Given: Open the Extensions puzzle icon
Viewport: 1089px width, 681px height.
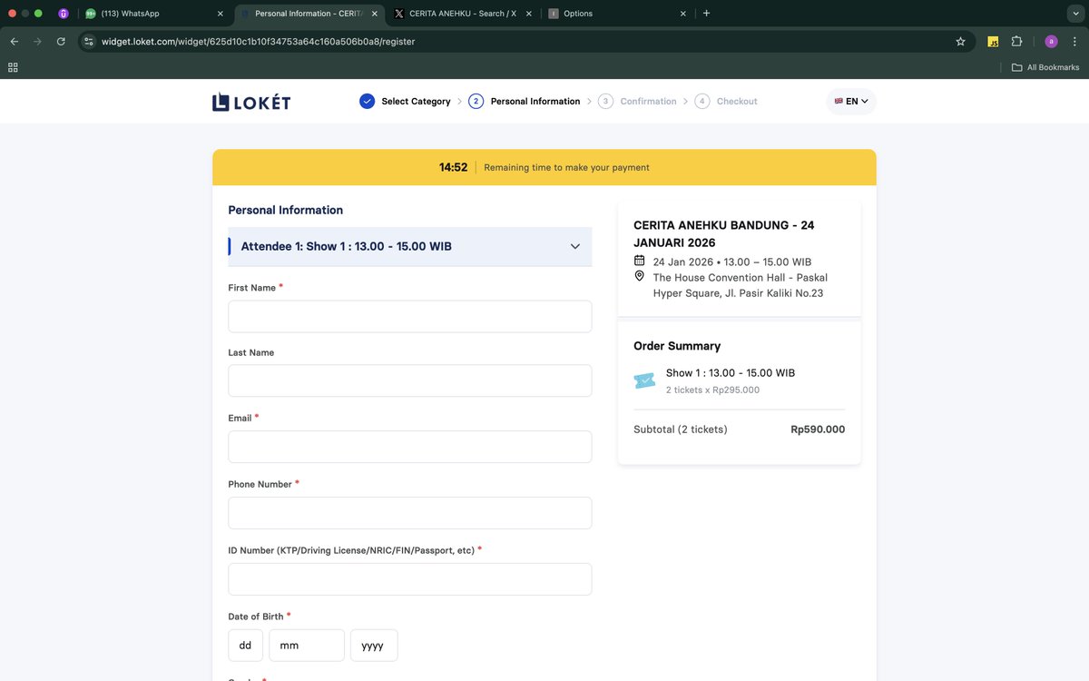Looking at the screenshot, I should click(x=1016, y=41).
